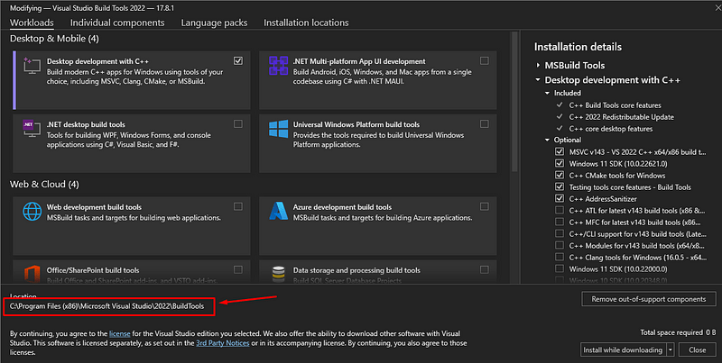
Task: Check Windows 11 SDK (10.0.22000.0) component
Action: point(560,268)
